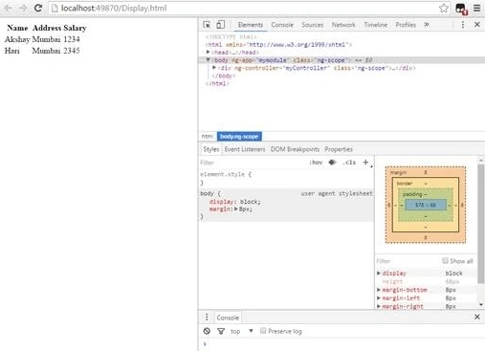Screen dimensions: 485x351
Task: Click the Akshay cell in the table
Action: click(x=17, y=39)
